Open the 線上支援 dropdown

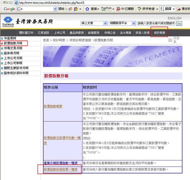tap(94, 23)
